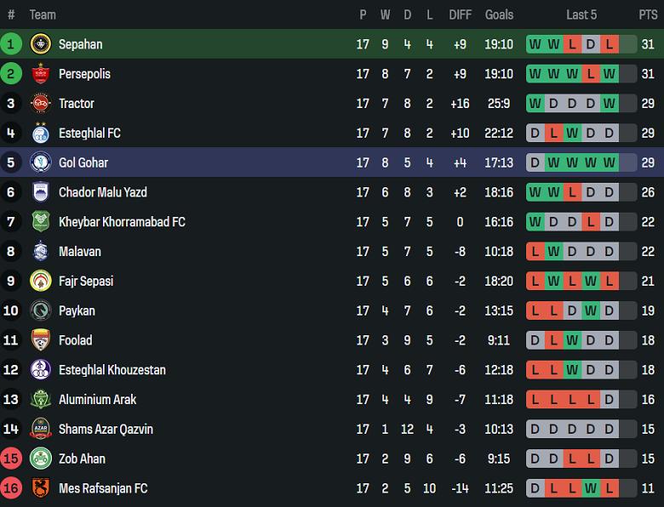Click the Aluminium Arak team crest
The height and width of the screenshot is (507, 664).
pos(41,400)
